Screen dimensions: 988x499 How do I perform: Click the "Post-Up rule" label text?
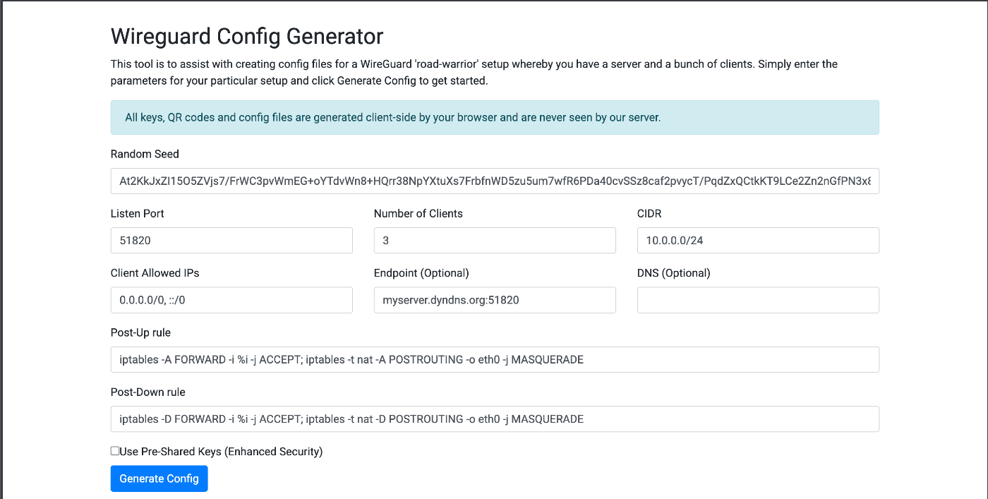(140, 332)
